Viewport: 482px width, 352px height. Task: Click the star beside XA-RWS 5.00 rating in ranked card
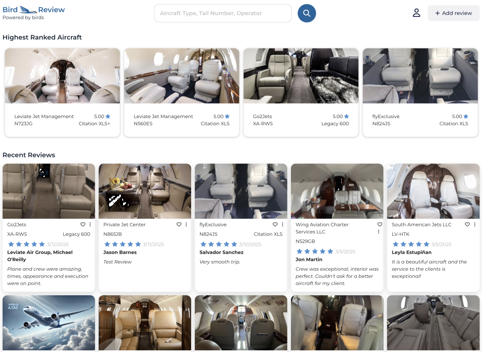pyautogui.click(x=346, y=116)
